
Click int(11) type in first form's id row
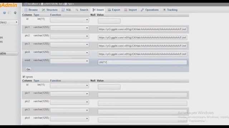41,19
